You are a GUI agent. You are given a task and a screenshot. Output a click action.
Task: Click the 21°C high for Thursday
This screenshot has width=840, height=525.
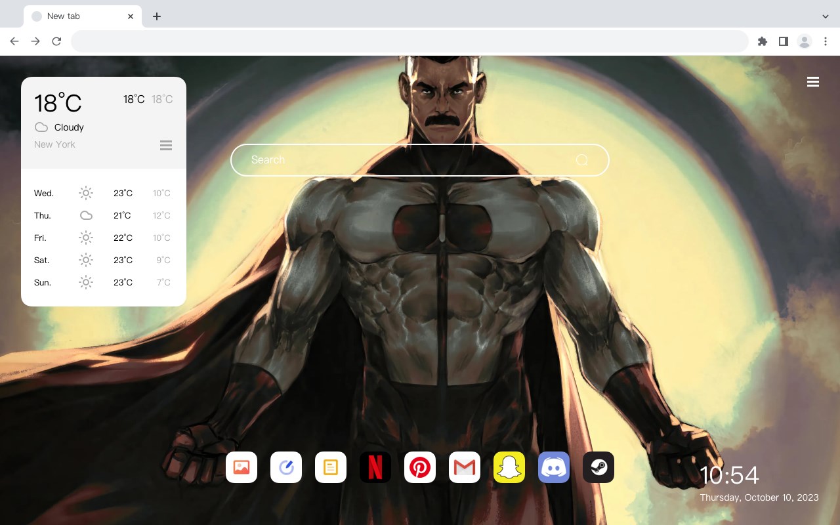coord(122,215)
